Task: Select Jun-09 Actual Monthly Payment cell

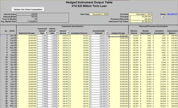Action: click(x=99, y=50)
